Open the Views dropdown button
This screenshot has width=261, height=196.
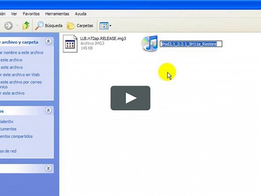105,26
